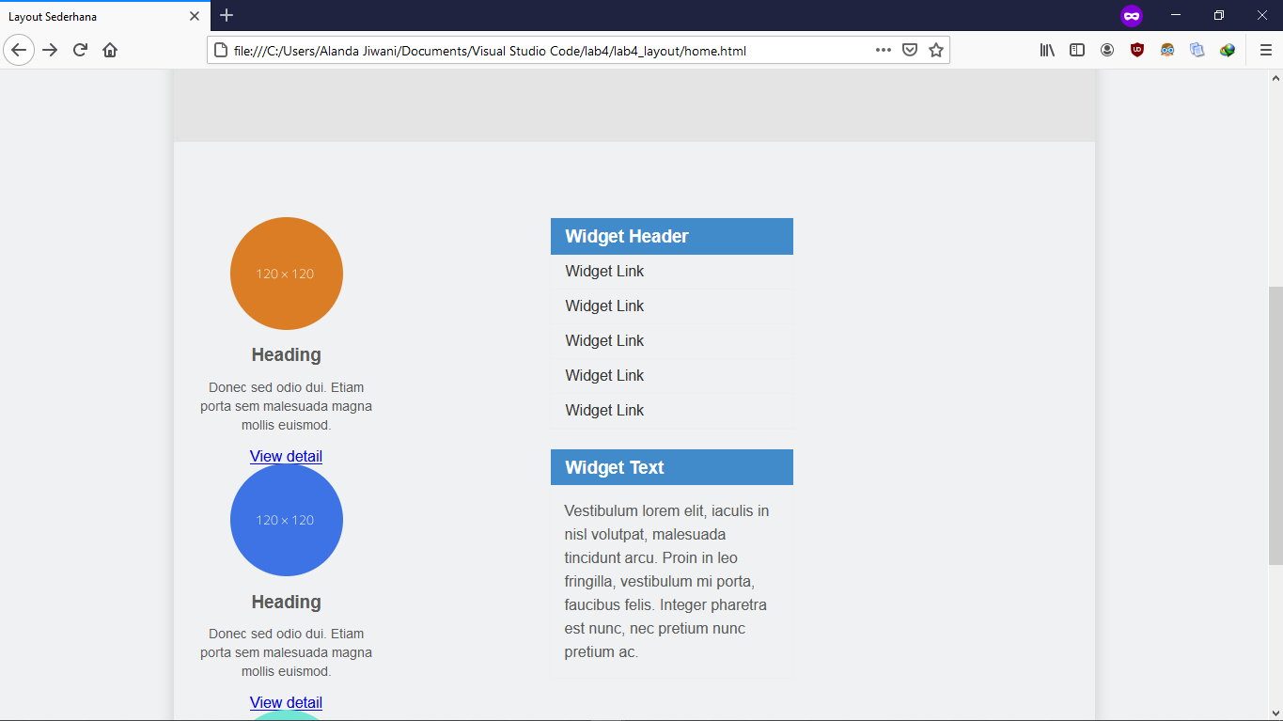
Task: Open the uBlock Origin shield extension
Action: pyautogui.click(x=1137, y=50)
